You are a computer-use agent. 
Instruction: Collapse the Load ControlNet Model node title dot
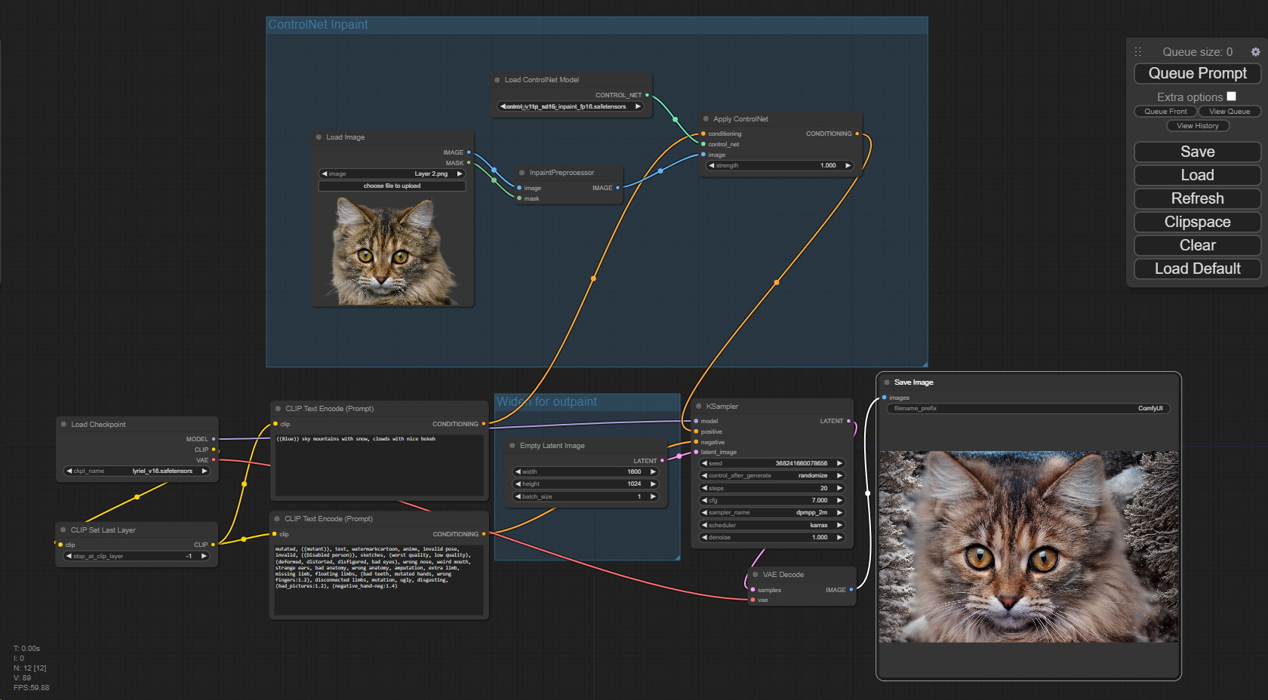[x=496, y=79]
